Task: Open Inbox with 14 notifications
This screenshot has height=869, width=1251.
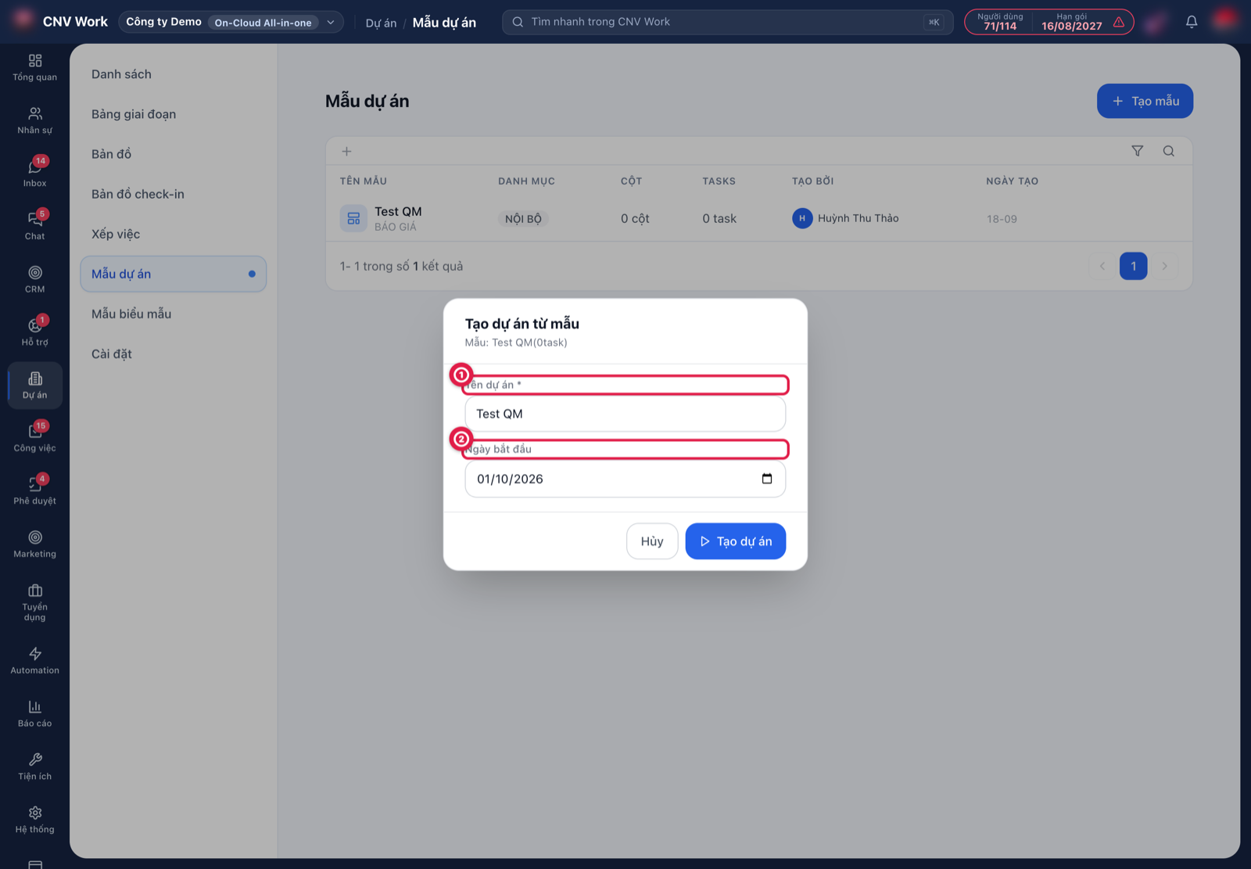Action: click(34, 173)
